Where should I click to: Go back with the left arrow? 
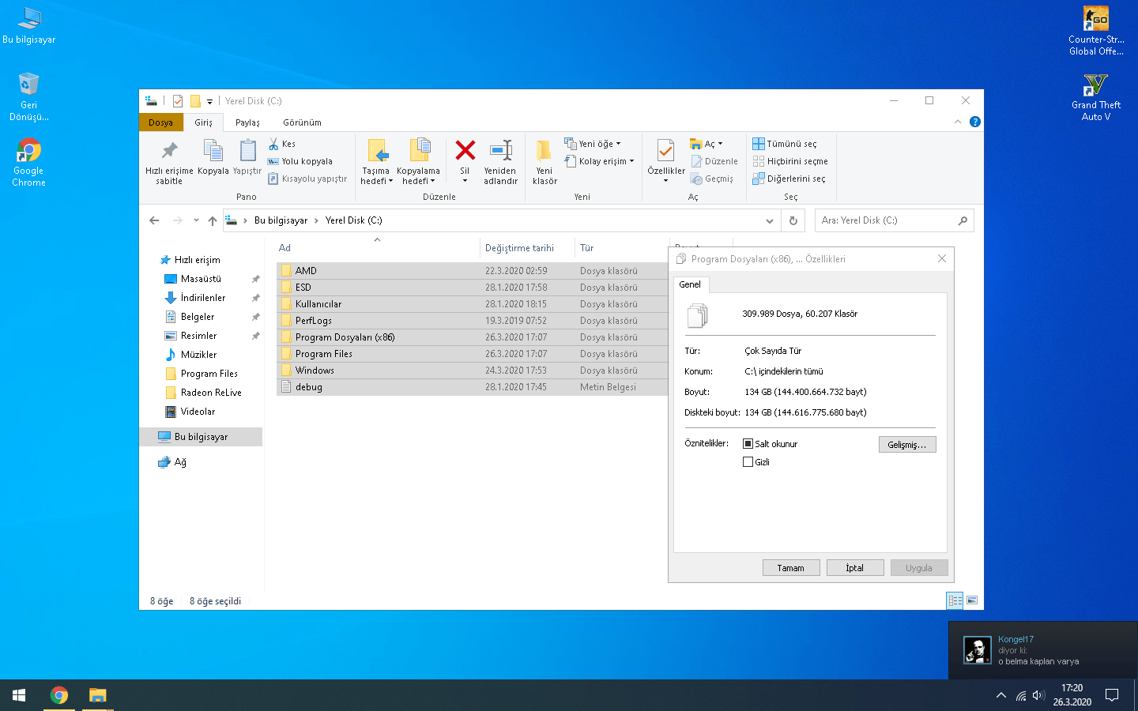(154, 220)
